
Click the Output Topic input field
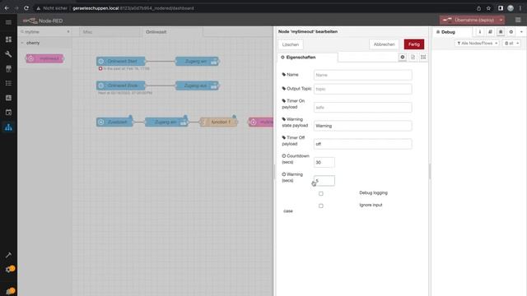(362, 89)
